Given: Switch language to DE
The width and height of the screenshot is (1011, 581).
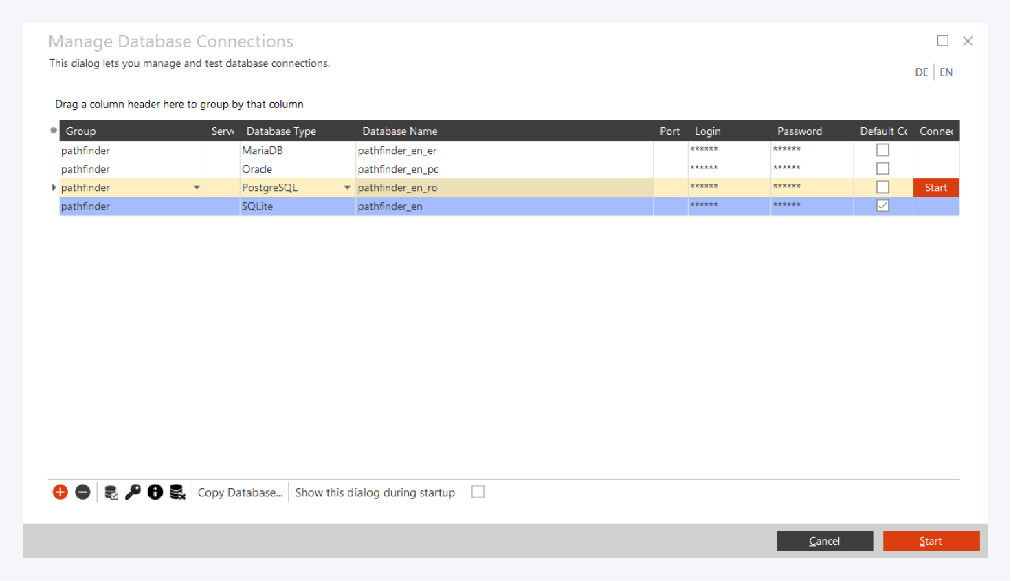Looking at the screenshot, I should (921, 72).
